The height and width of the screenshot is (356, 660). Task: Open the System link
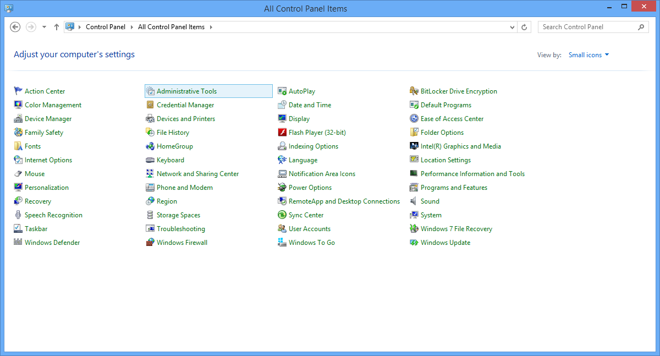[431, 215]
